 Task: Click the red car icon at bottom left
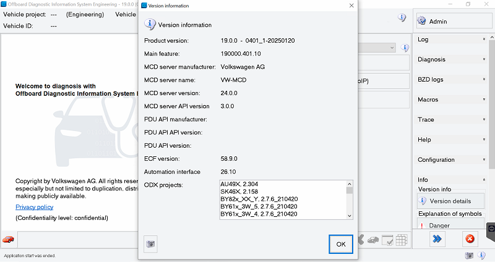tap(9, 240)
